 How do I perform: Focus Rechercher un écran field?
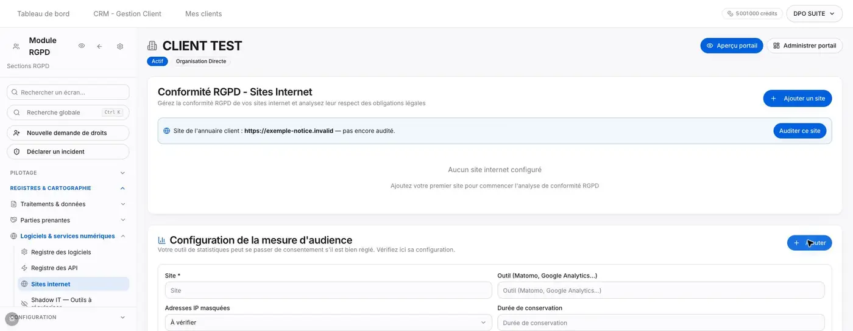click(68, 92)
